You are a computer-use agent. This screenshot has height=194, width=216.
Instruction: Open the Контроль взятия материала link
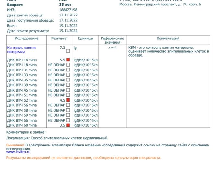click(x=21, y=50)
